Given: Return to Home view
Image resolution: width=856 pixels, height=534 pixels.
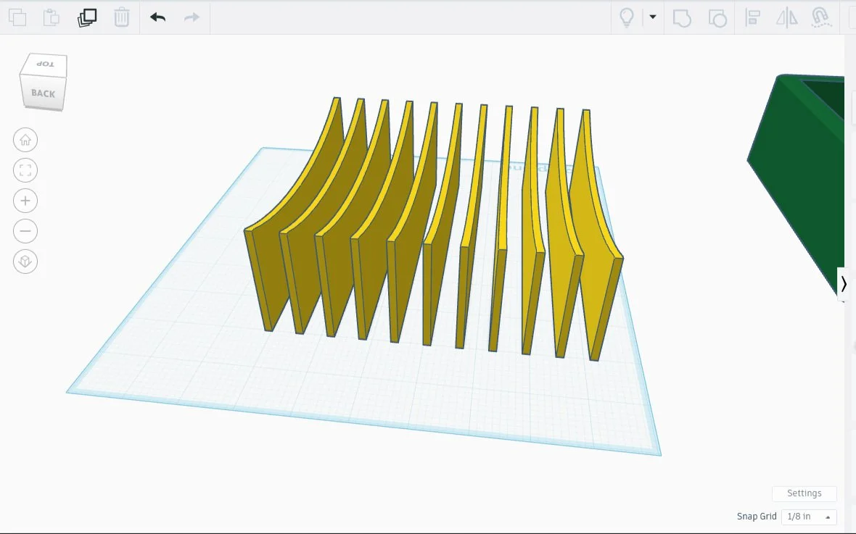Looking at the screenshot, I should 25,140.
